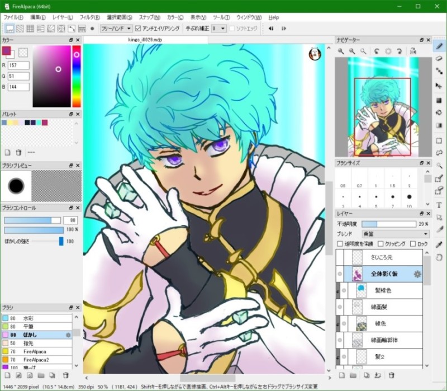This screenshot has width=447, height=391.
Task: Enable grid (crisscross) snap
Action: click(30, 29)
